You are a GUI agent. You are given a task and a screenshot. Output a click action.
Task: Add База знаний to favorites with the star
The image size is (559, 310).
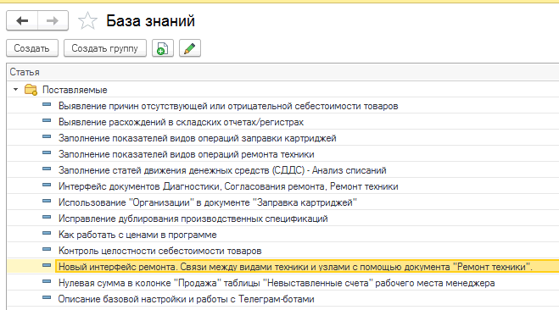(87, 20)
